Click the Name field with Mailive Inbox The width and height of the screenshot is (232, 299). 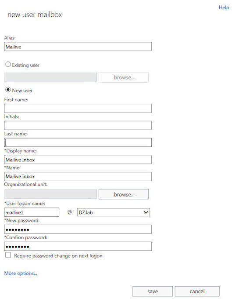click(78, 176)
